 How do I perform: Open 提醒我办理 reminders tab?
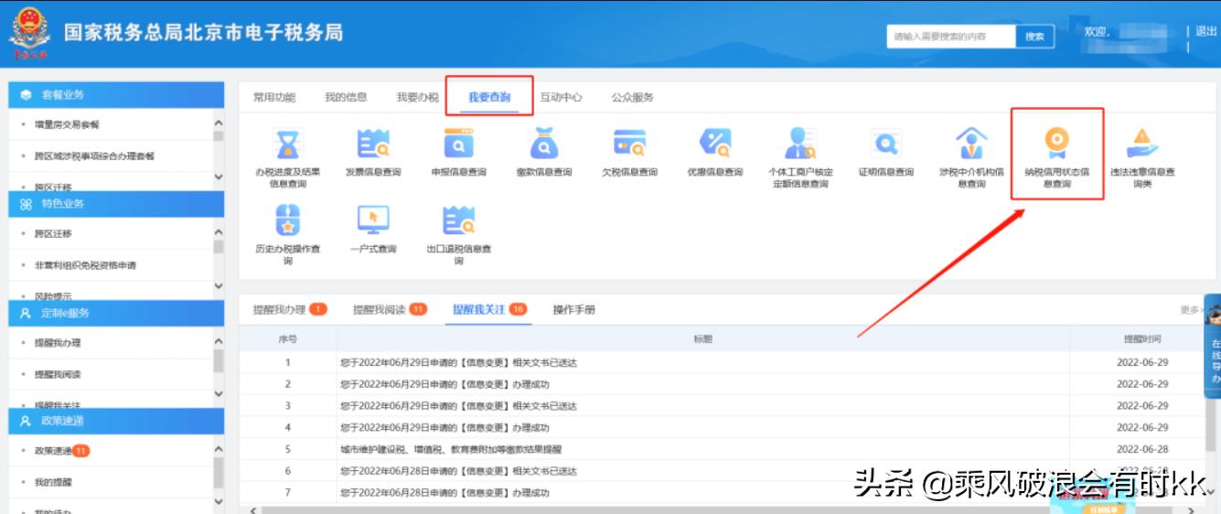290,310
